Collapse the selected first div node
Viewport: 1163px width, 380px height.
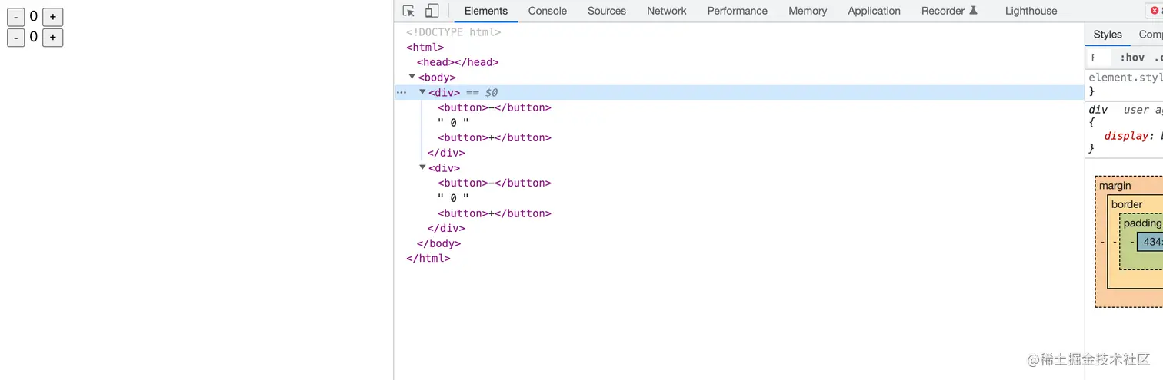click(422, 92)
